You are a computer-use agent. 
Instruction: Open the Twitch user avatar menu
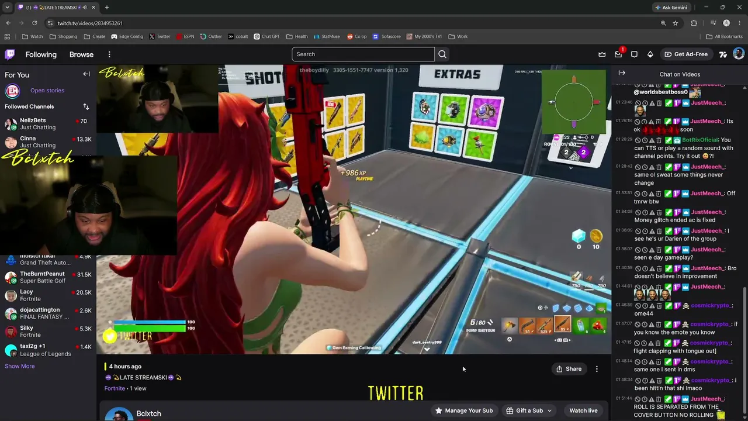click(x=739, y=54)
